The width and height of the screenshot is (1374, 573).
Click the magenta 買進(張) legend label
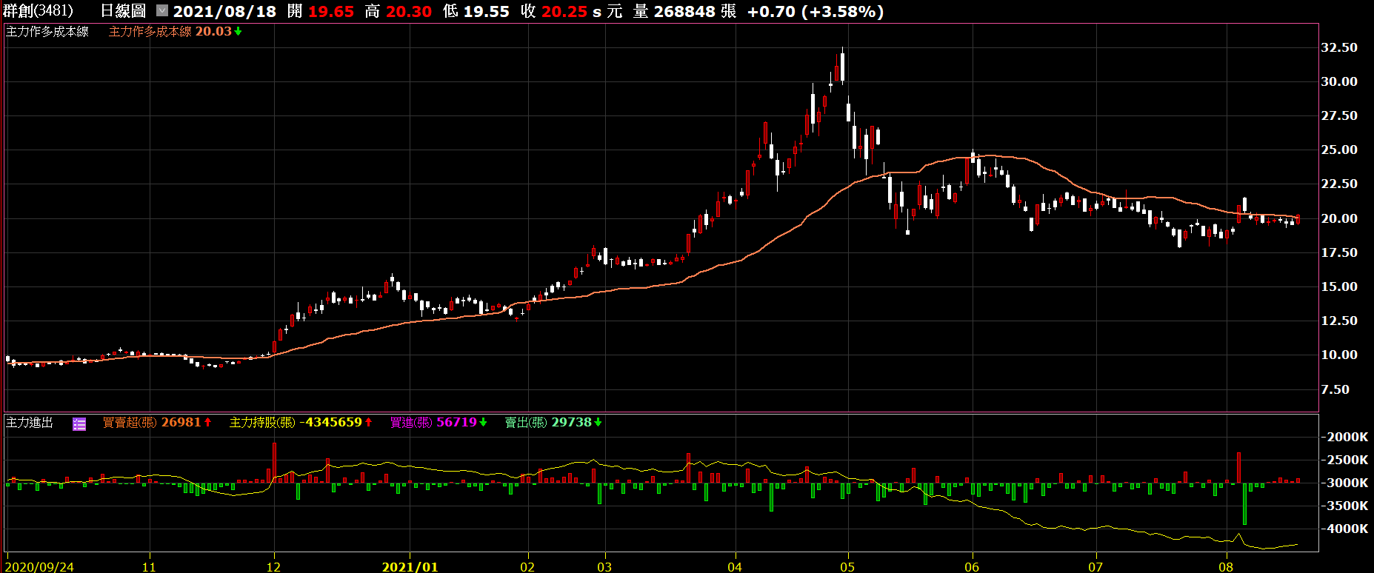(411, 423)
